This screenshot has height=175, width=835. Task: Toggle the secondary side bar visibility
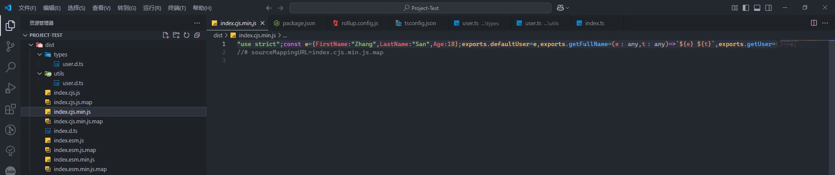[768, 8]
